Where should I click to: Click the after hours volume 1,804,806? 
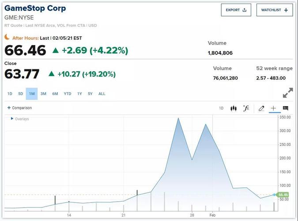[220, 53]
